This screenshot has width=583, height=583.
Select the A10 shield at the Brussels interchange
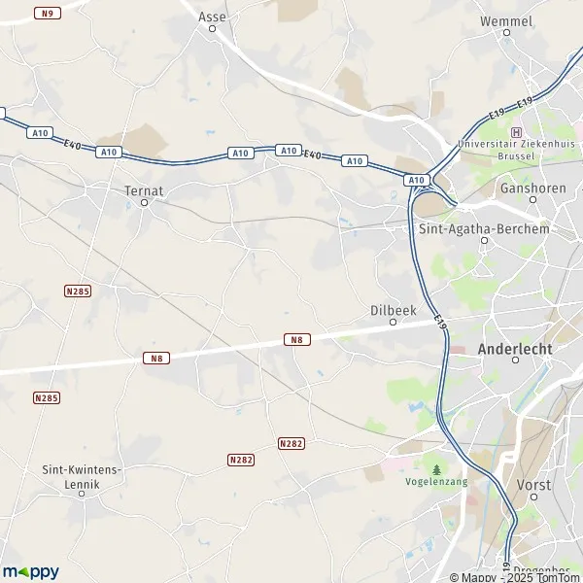(x=417, y=181)
